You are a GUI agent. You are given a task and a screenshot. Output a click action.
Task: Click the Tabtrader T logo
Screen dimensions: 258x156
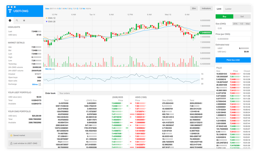pyautogui.click(x=10, y=11)
